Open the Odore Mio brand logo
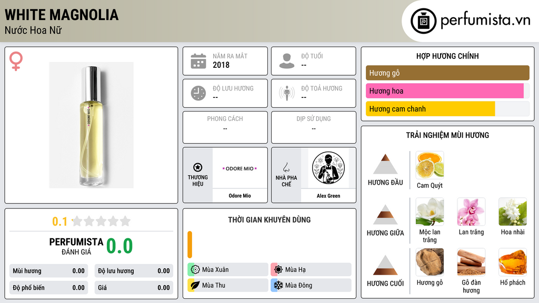This screenshot has height=303, width=539. pos(239,168)
